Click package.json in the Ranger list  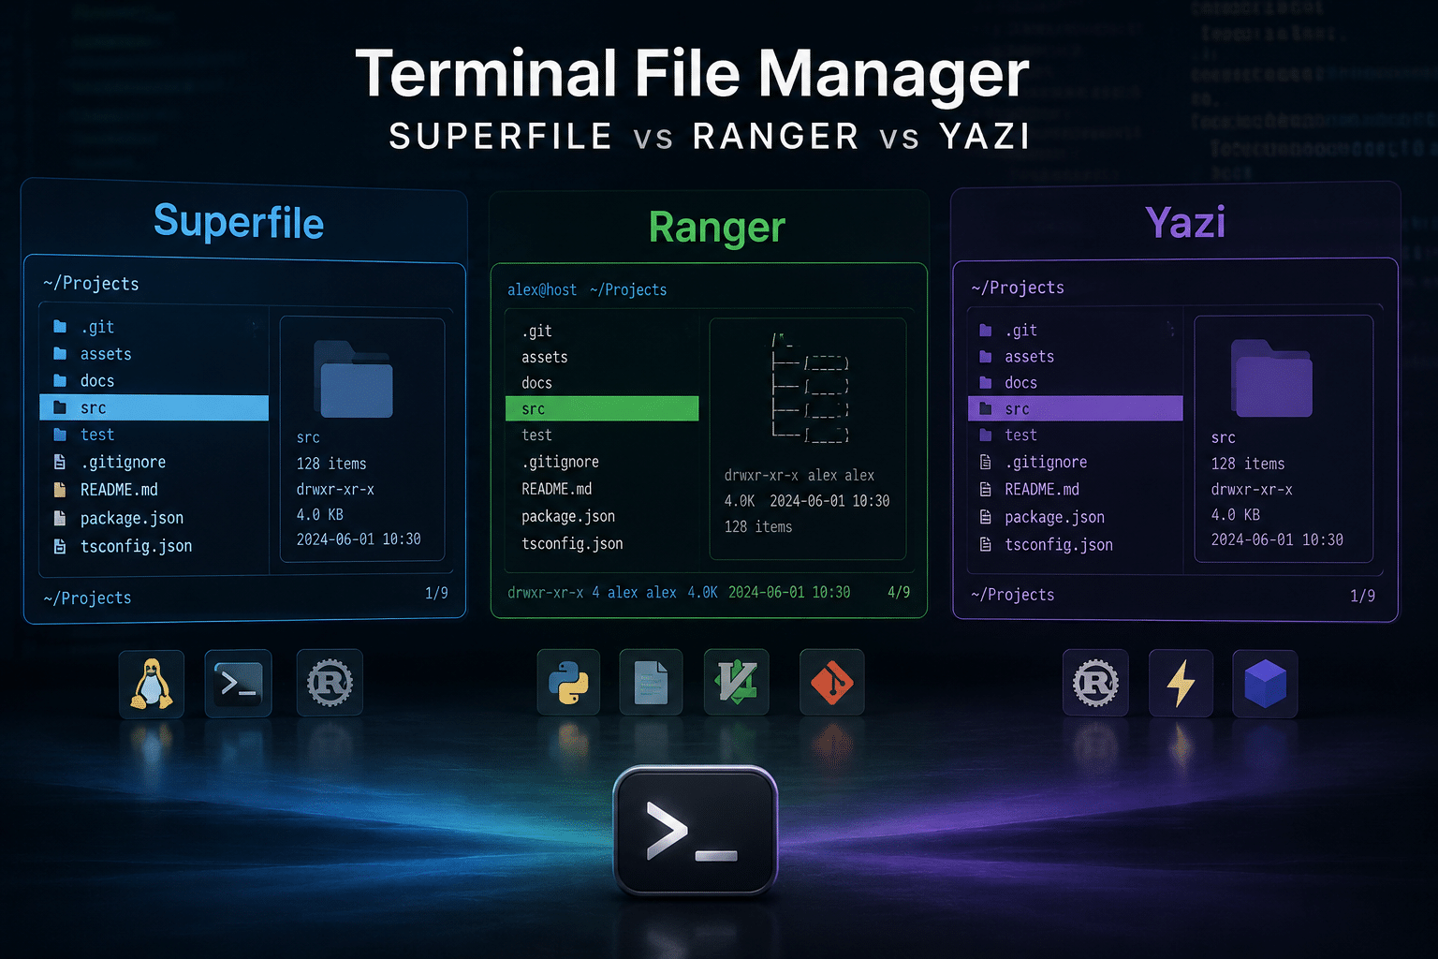click(x=568, y=516)
